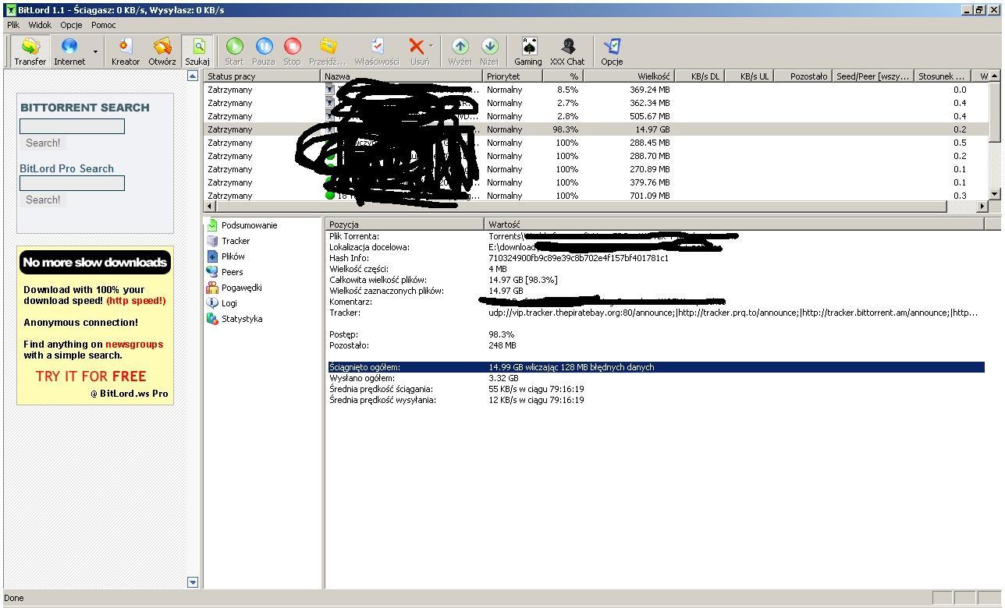Move torrent down with Niżej arrow

[489, 51]
